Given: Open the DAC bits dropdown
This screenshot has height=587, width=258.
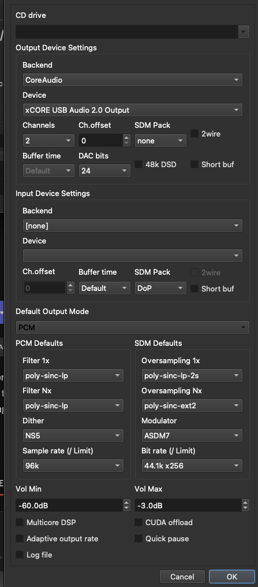Looking at the screenshot, I should [104, 171].
